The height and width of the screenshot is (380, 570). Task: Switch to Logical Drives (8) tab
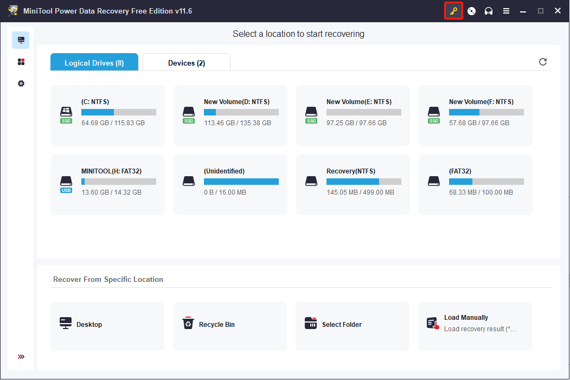pyautogui.click(x=94, y=62)
